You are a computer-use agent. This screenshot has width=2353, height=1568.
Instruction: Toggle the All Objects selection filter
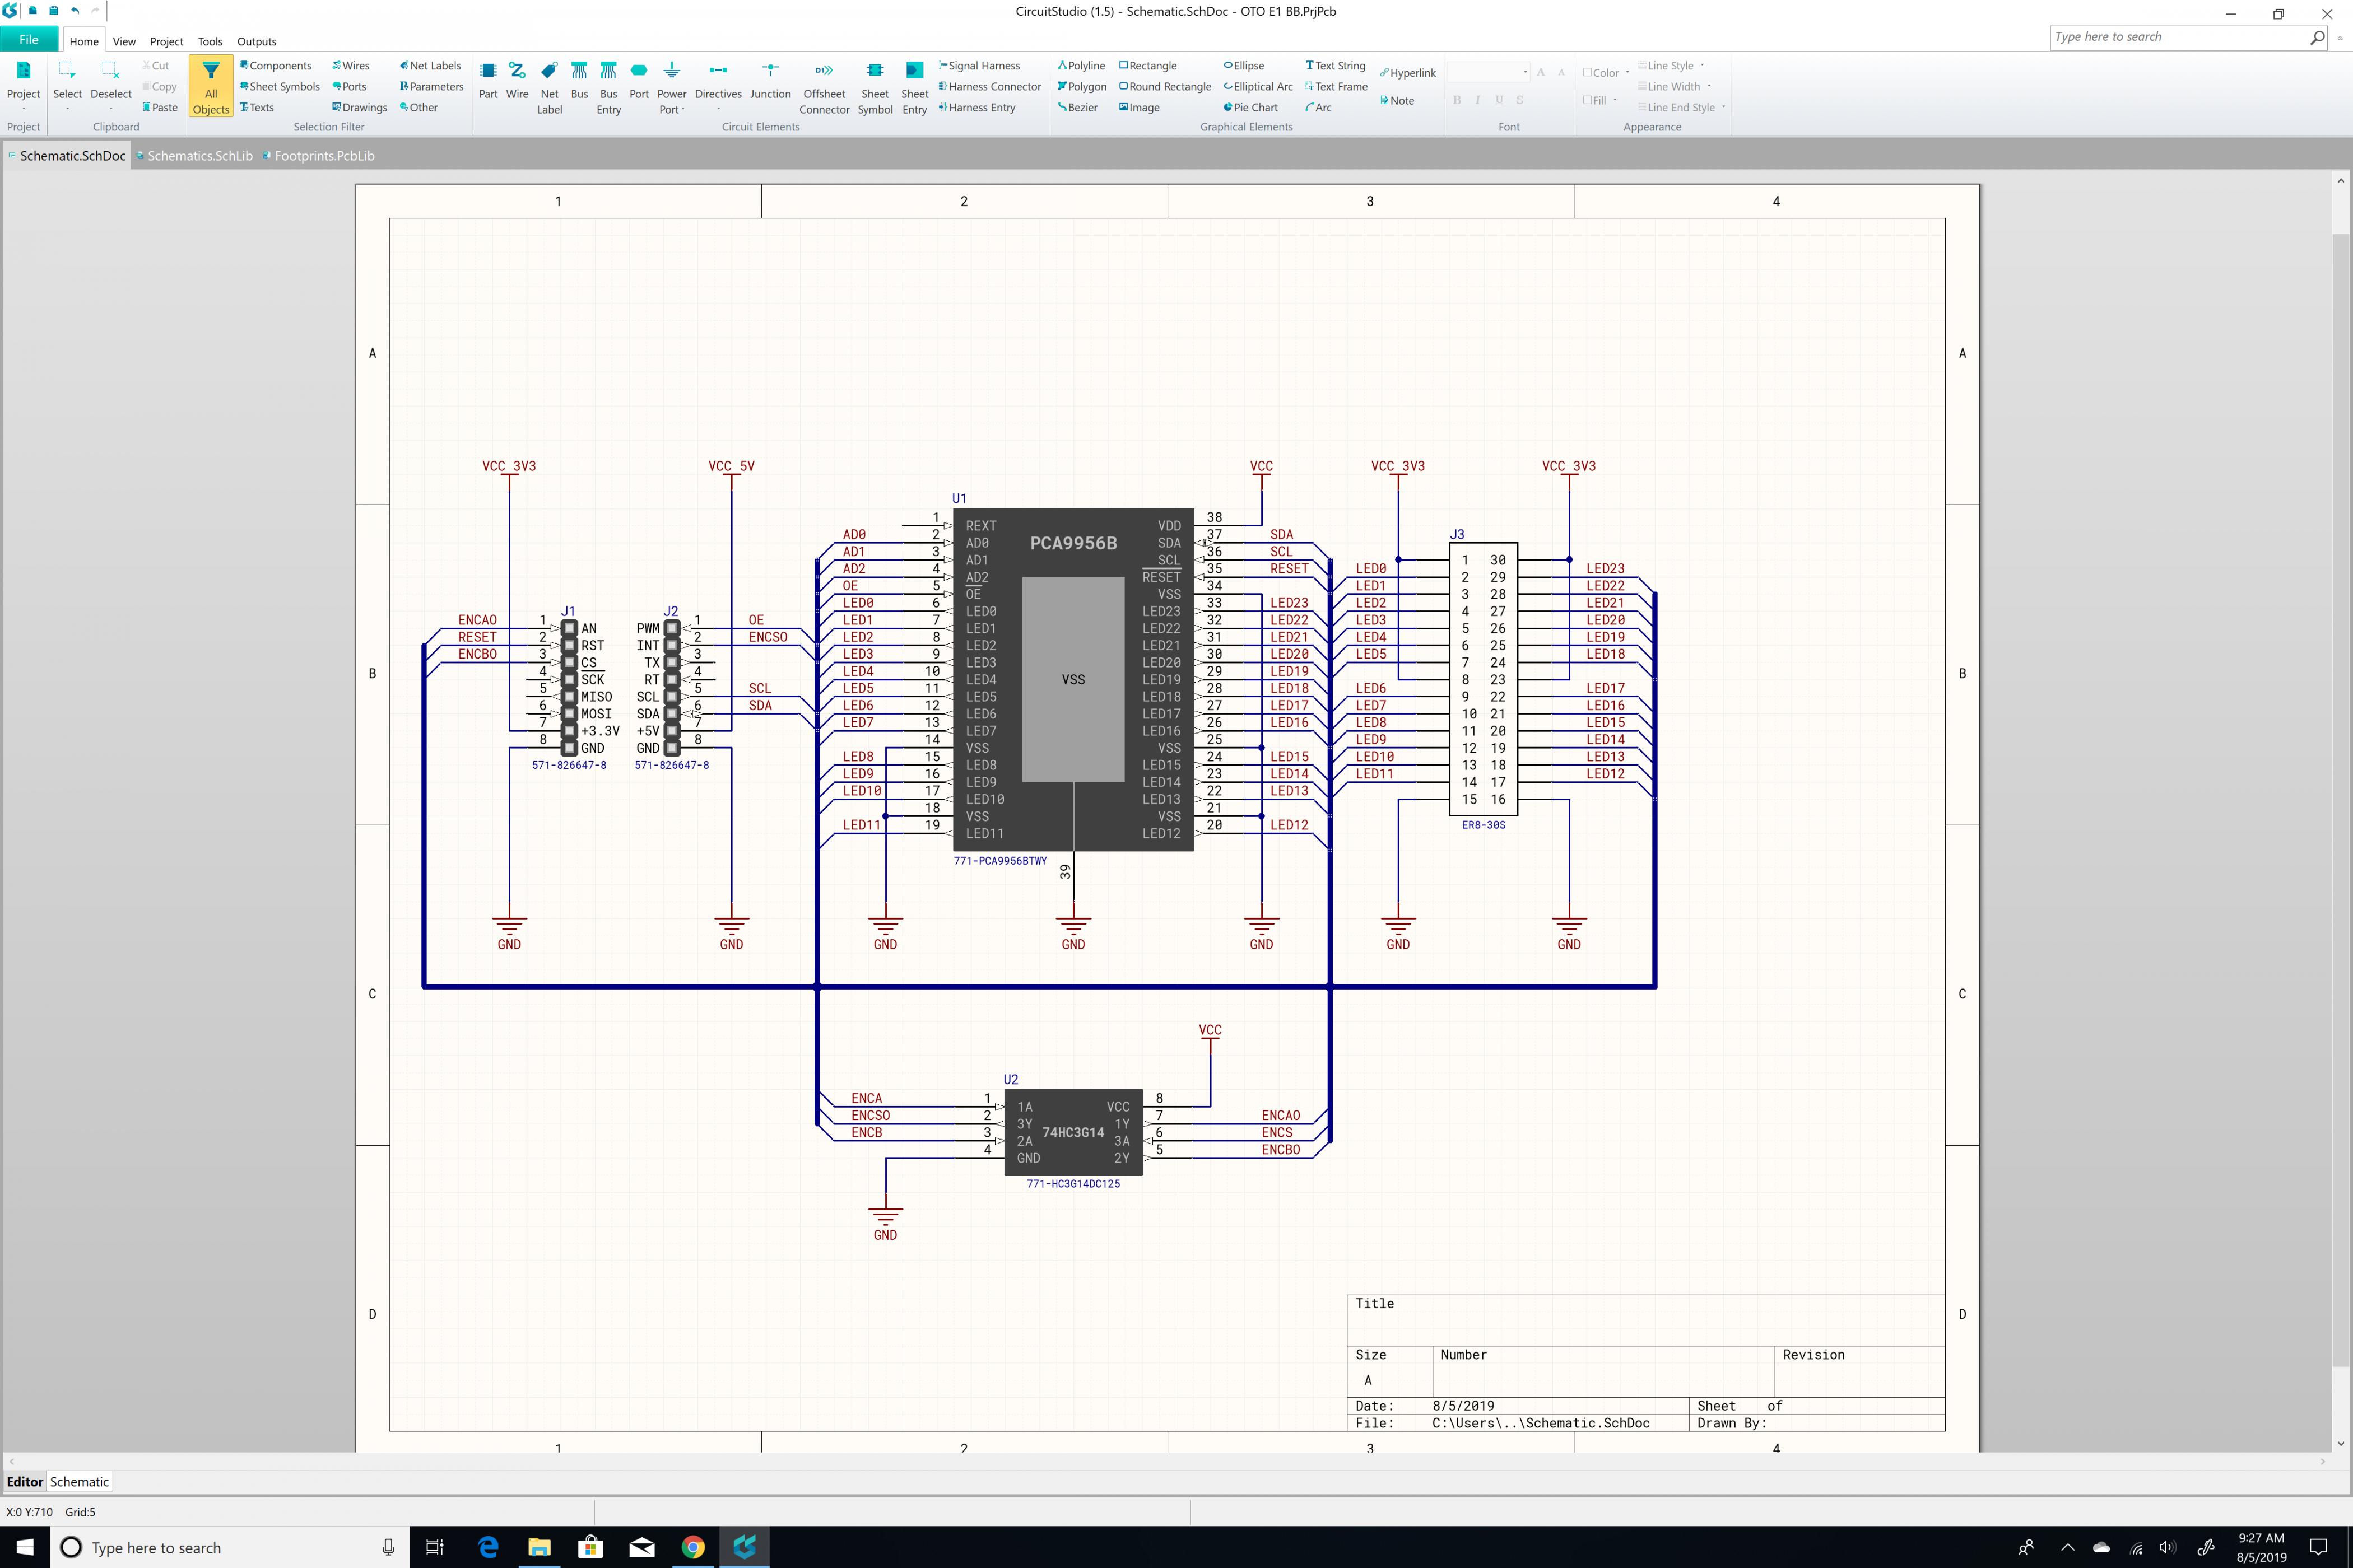click(x=211, y=87)
